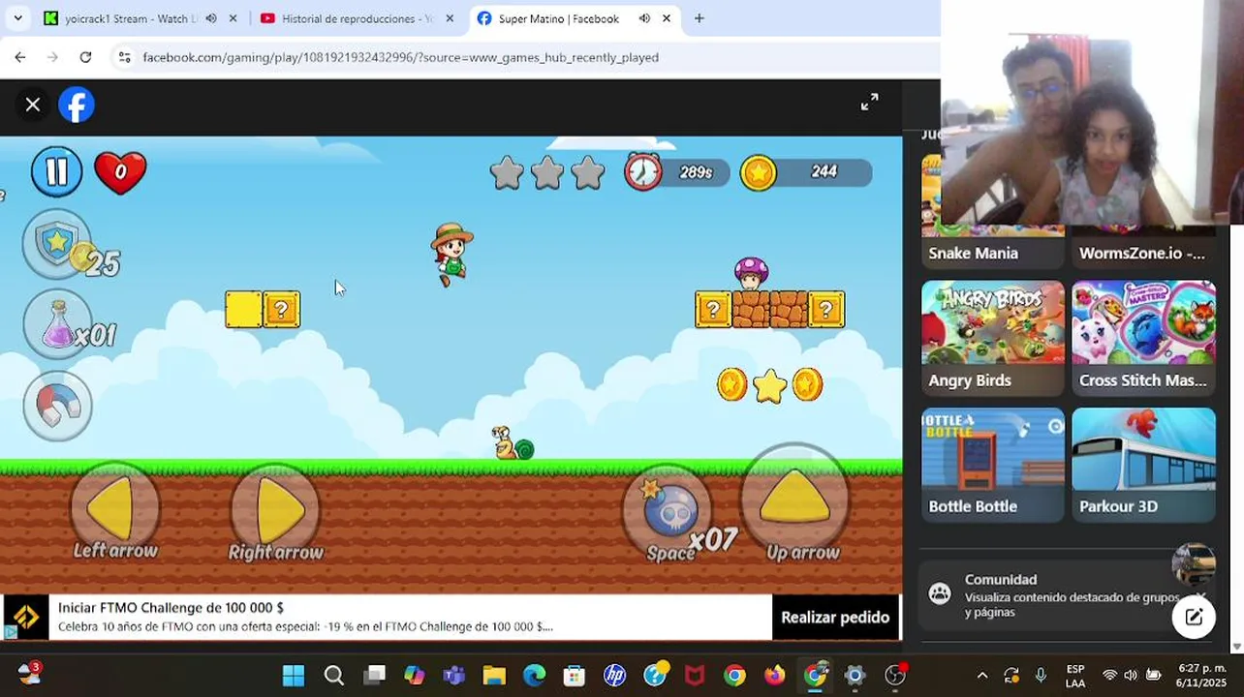Open the volume control in system tray
Screen dimensions: 1244x697
(x=1132, y=675)
